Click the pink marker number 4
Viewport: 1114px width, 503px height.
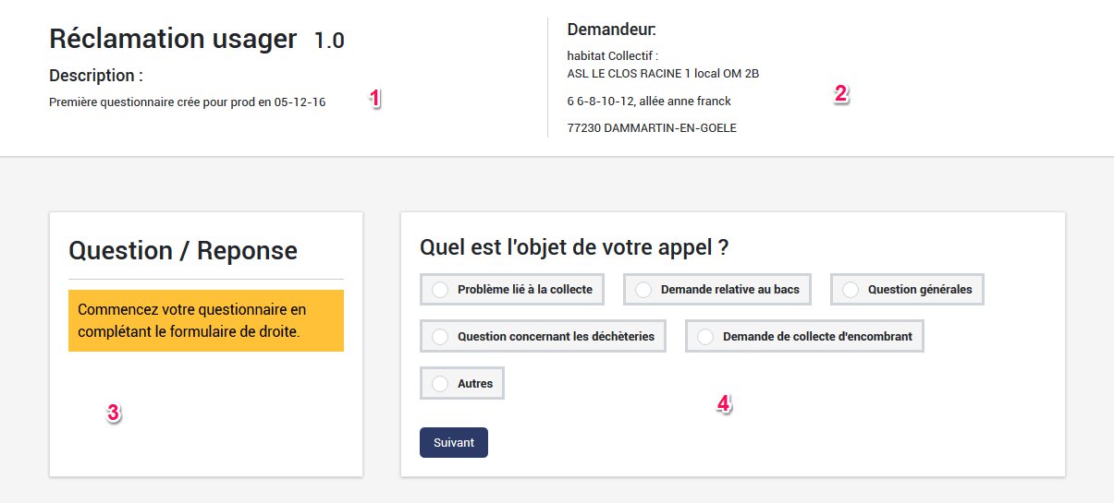[x=724, y=404]
